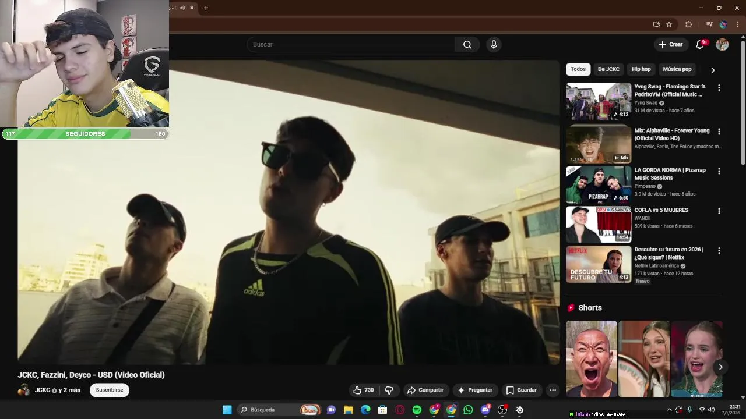The height and width of the screenshot is (419, 746).
Task: Click install app icon in address bar
Action: tap(656, 24)
